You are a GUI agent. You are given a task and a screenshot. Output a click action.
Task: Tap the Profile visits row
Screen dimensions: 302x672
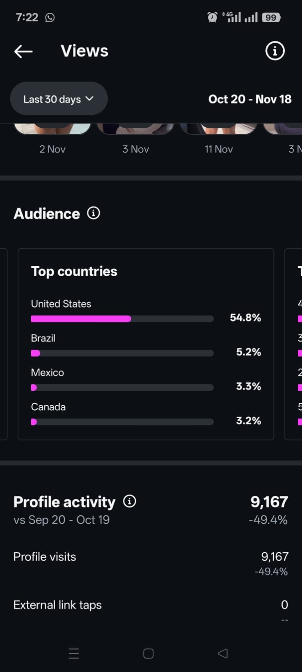coord(151,557)
